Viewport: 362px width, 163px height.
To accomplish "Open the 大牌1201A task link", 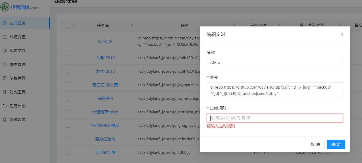I will pyautogui.click(x=105, y=58).
